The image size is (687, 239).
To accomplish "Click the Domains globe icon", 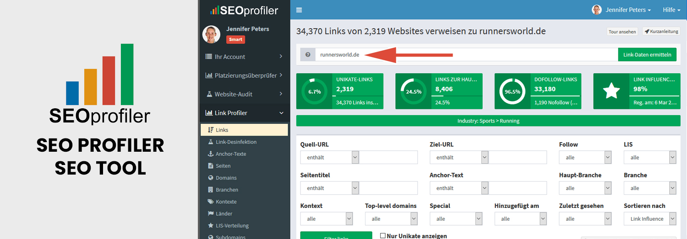I will (x=211, y=178).
